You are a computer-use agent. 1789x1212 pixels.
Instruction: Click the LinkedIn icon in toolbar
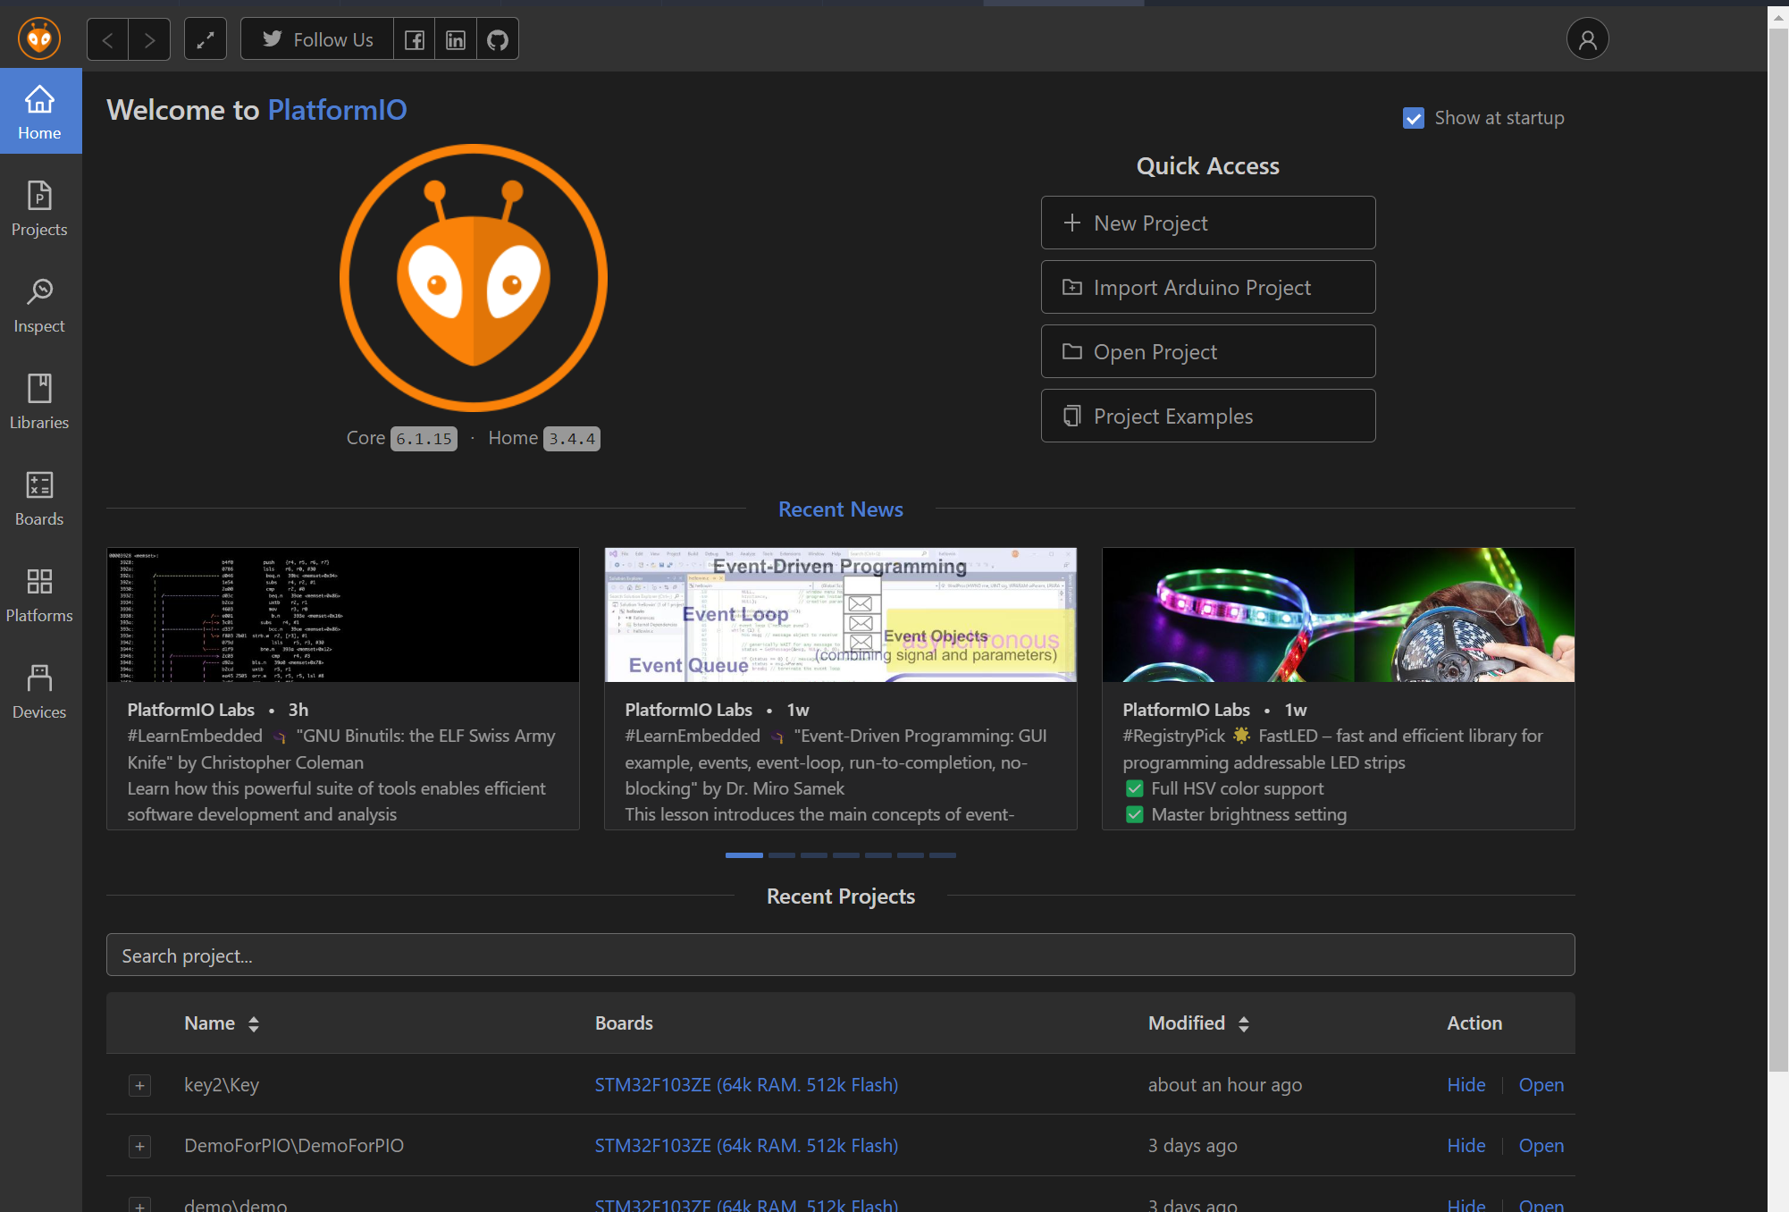(456, 39)
